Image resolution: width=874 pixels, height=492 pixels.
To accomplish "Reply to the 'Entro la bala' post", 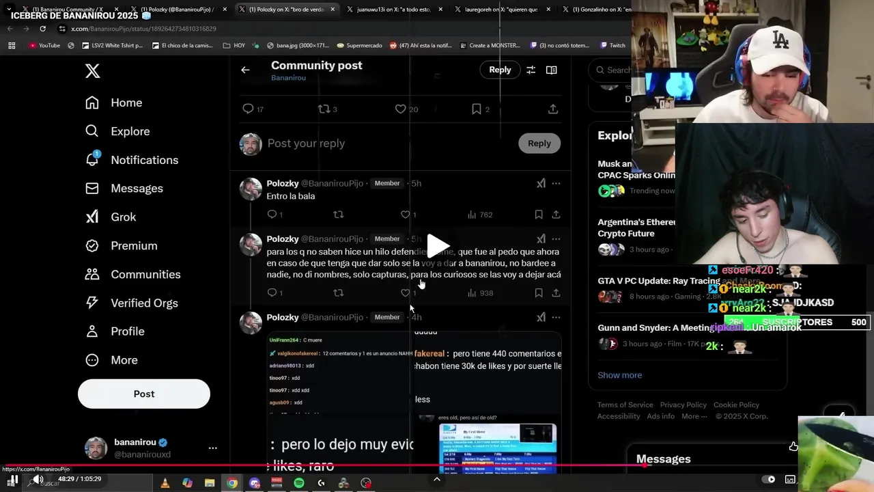I will coord(272,215).
